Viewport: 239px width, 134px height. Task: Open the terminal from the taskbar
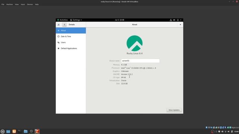pos(20,131)
